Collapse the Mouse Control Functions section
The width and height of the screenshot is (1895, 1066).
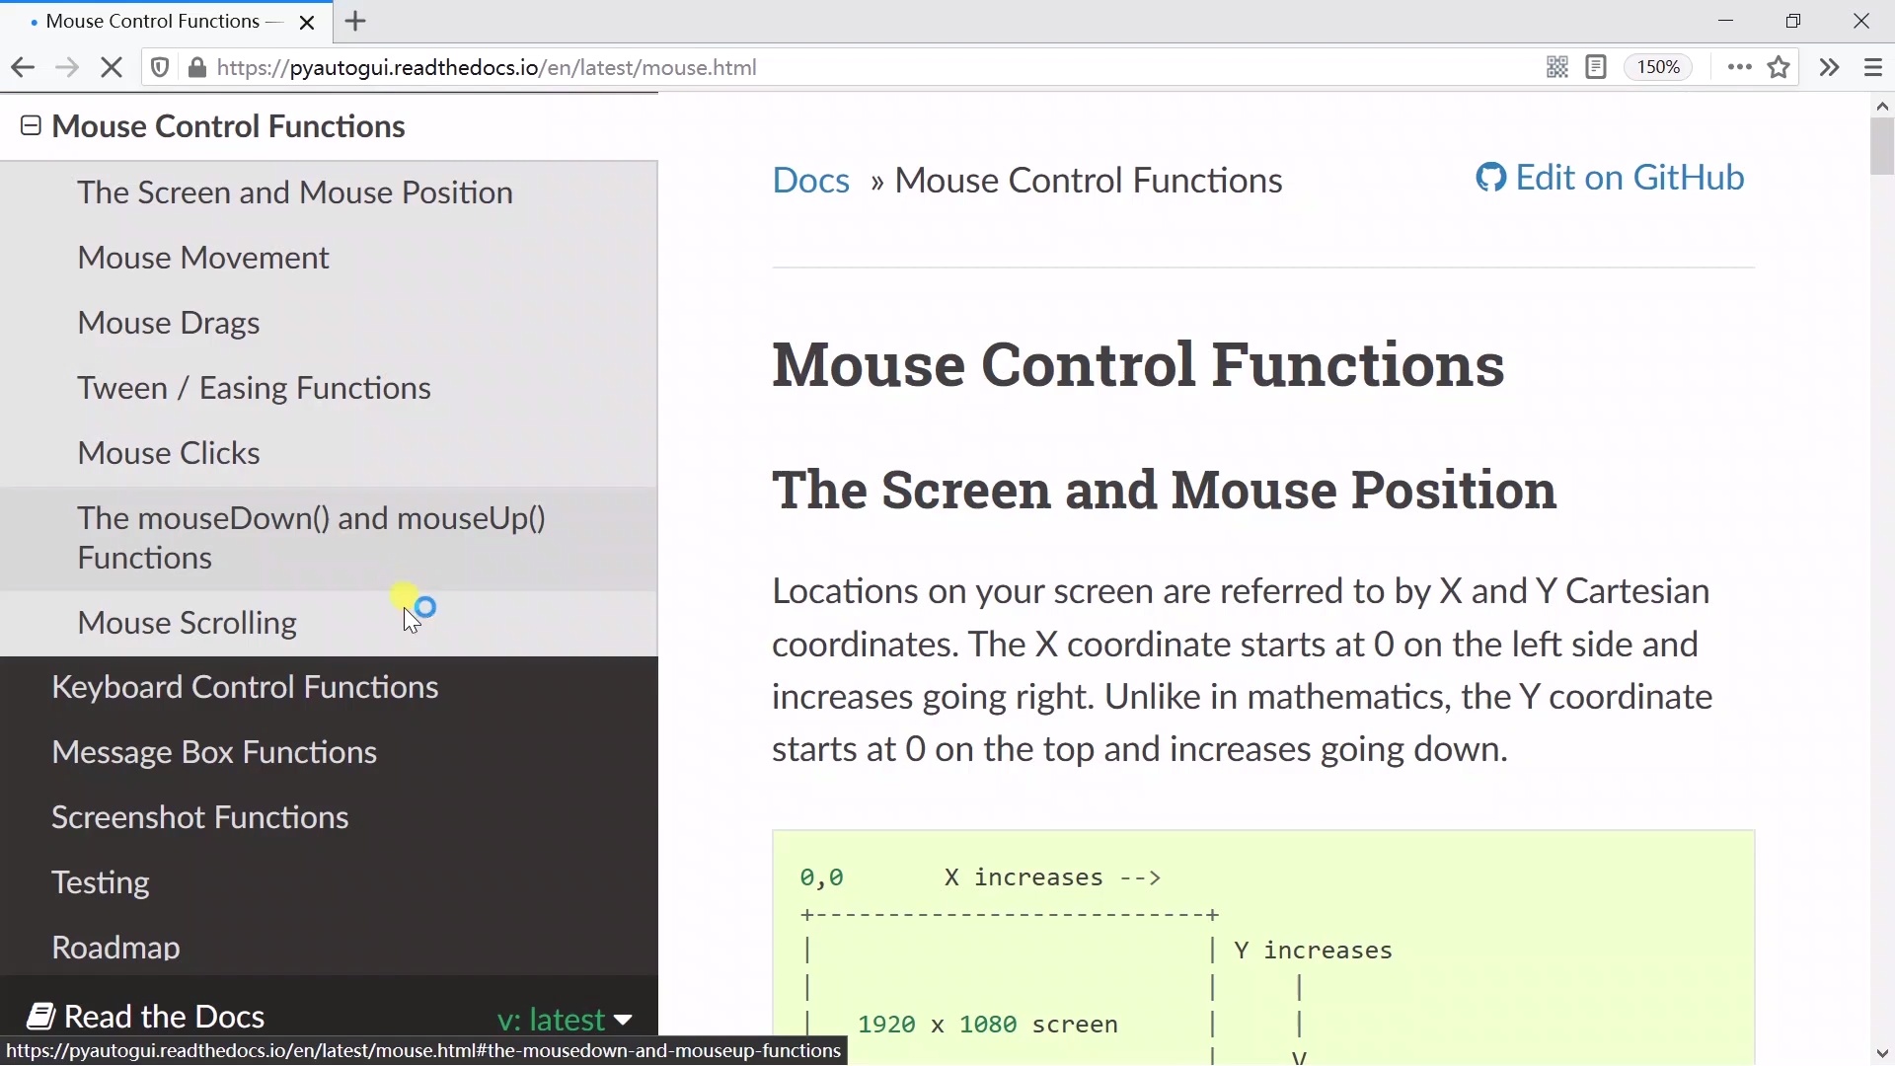(x=31, y=126)
